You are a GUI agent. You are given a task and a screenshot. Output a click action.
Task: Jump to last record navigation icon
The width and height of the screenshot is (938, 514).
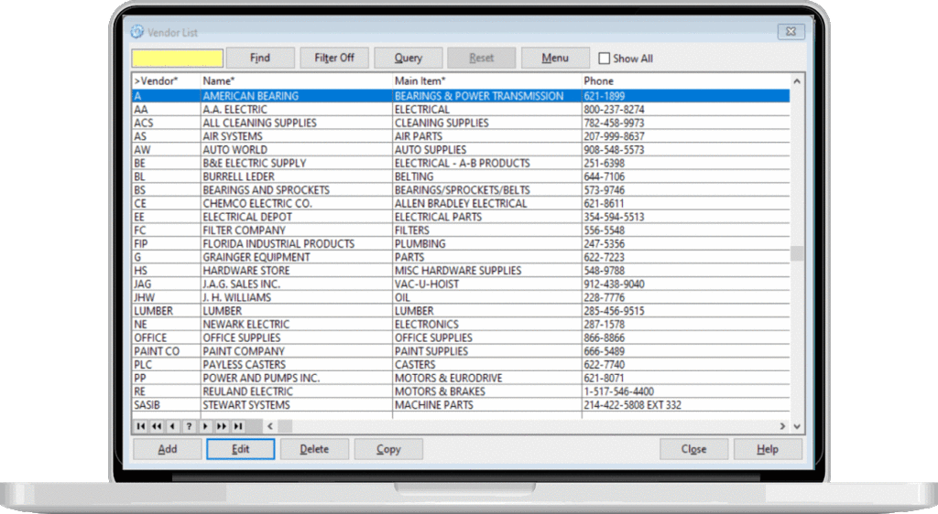[x=238, y=426]
